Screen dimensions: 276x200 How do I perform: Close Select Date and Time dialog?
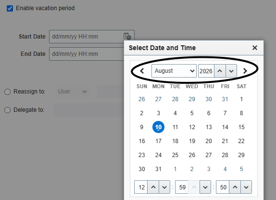click(255, 48)
